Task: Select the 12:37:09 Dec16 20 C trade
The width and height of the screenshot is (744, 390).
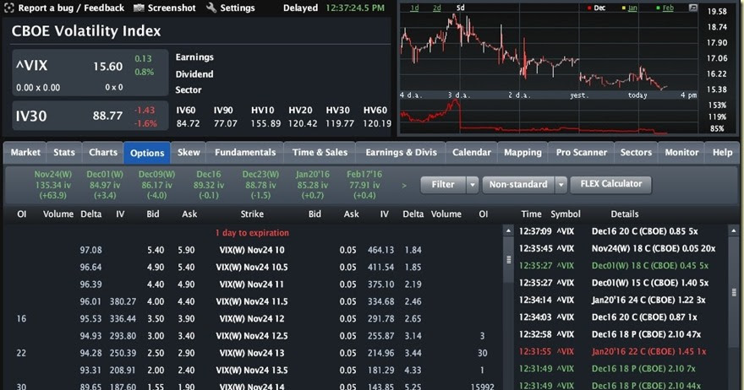Action: pos(621,231)
